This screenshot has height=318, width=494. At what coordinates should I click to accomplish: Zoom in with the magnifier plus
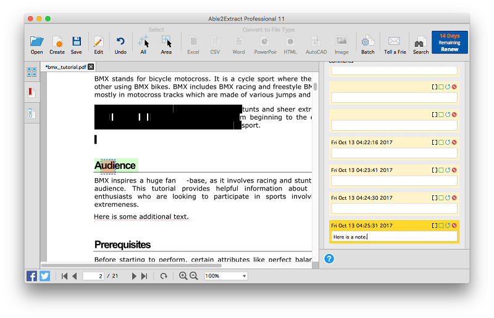tap(183, 276)
